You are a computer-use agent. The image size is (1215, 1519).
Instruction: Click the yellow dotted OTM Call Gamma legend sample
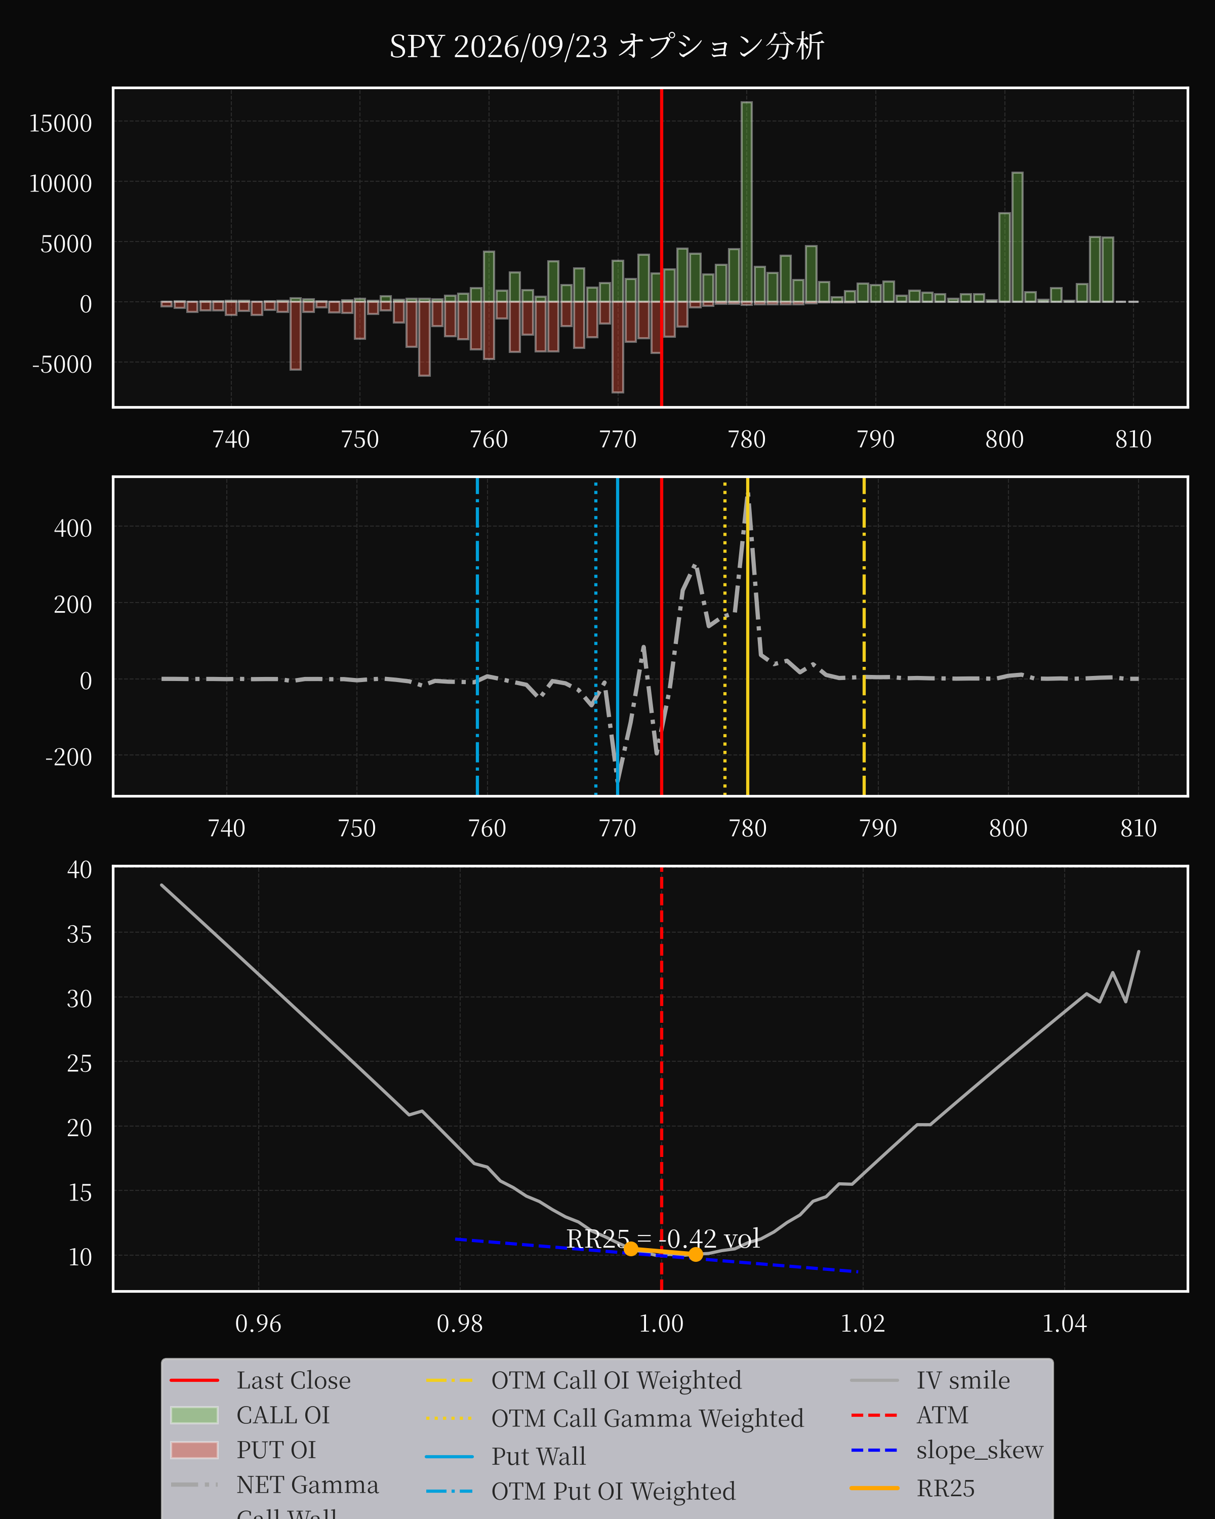[x=450, y=1418]
